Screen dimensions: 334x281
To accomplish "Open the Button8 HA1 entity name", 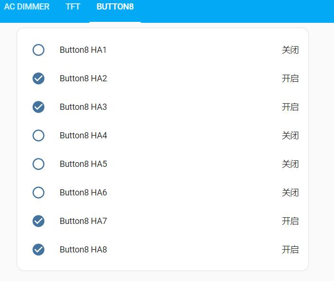I will tap(83, 50).
